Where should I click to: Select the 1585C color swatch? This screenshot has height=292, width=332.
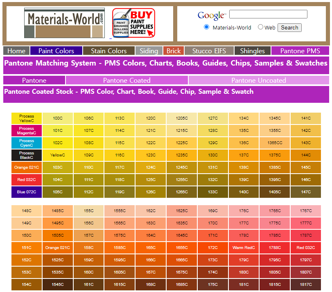point(120,248)
